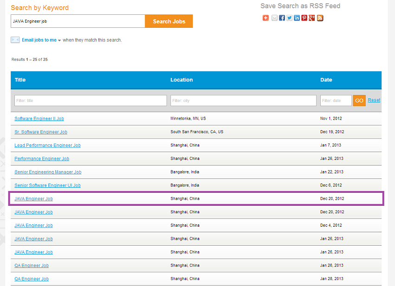Focus the keyword search field
Viewport: 395px width, 286px height.
[x=78, y=21]
